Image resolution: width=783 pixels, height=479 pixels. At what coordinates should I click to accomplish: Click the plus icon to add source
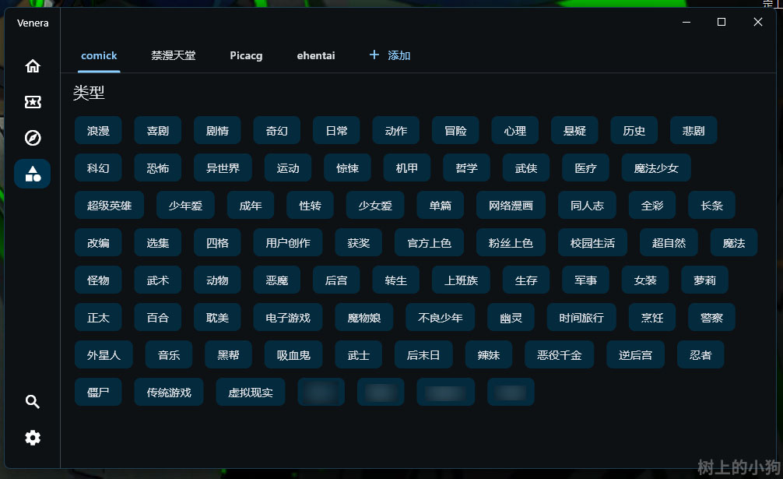374,55
